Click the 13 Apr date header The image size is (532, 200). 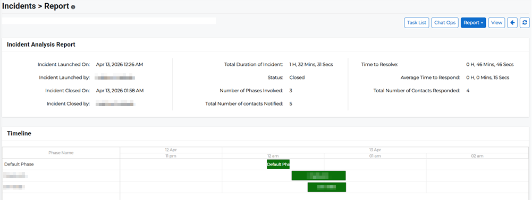375,150
